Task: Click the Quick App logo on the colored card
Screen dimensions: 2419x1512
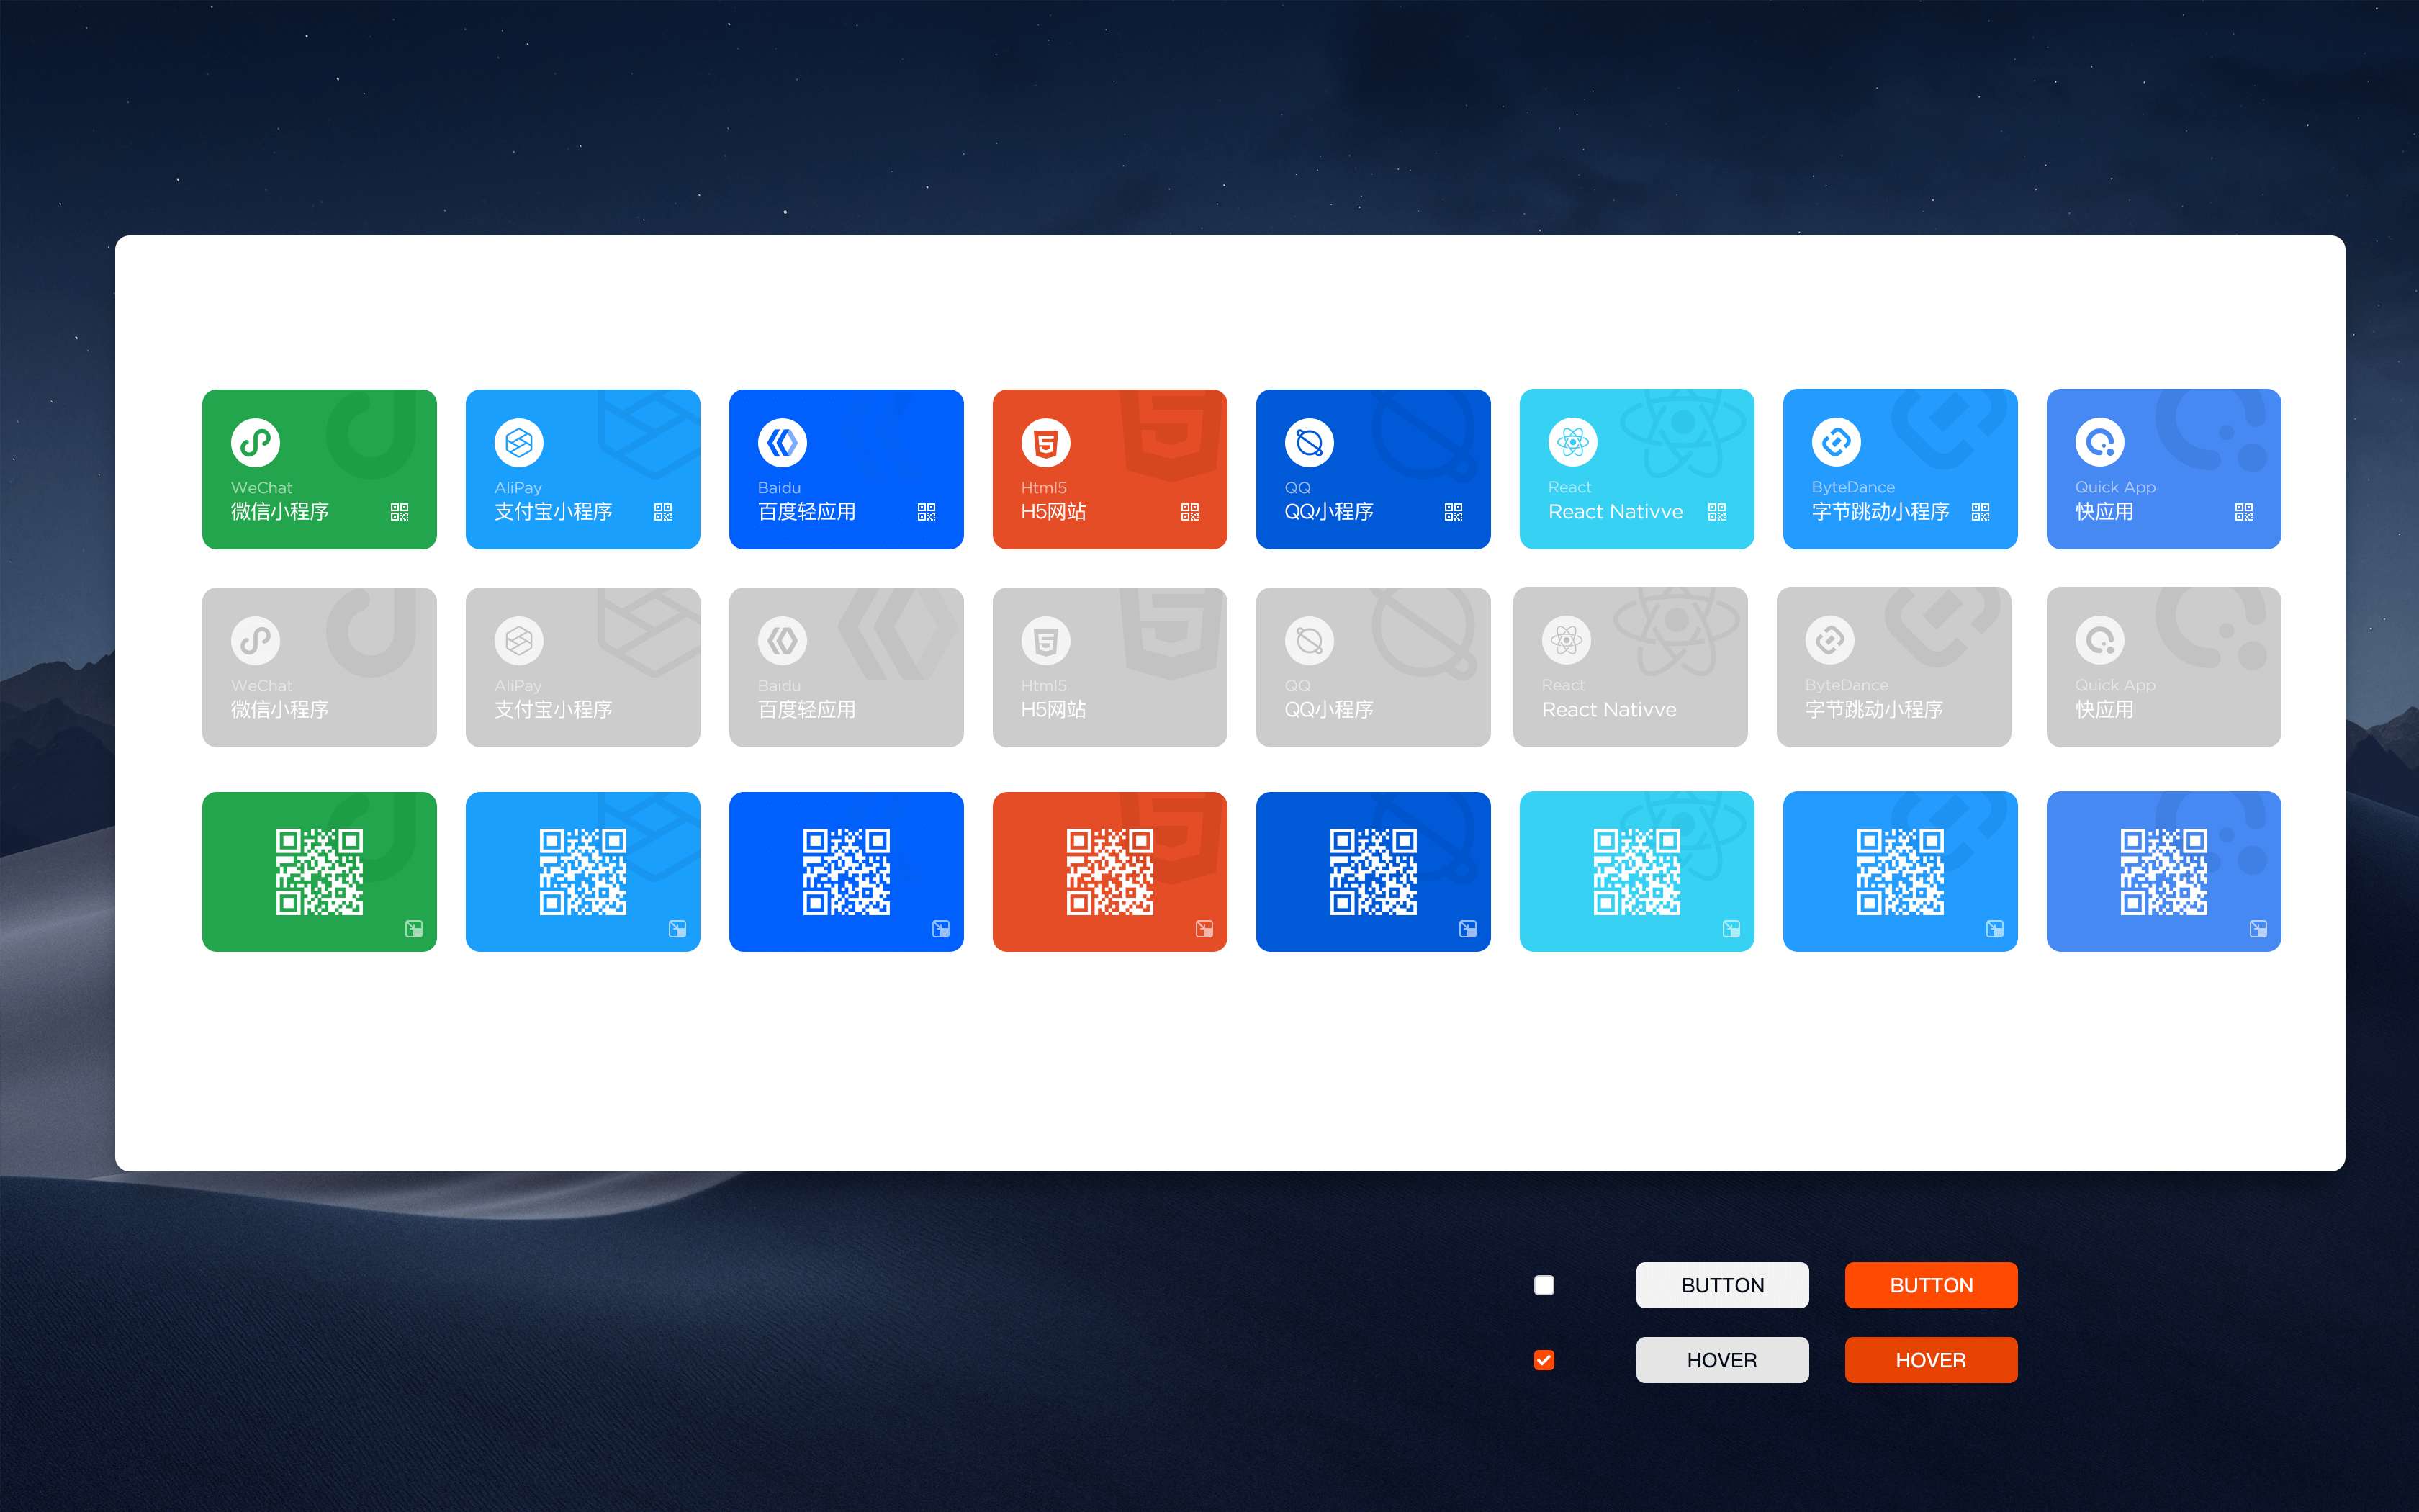Action: tap(2099, 442)
